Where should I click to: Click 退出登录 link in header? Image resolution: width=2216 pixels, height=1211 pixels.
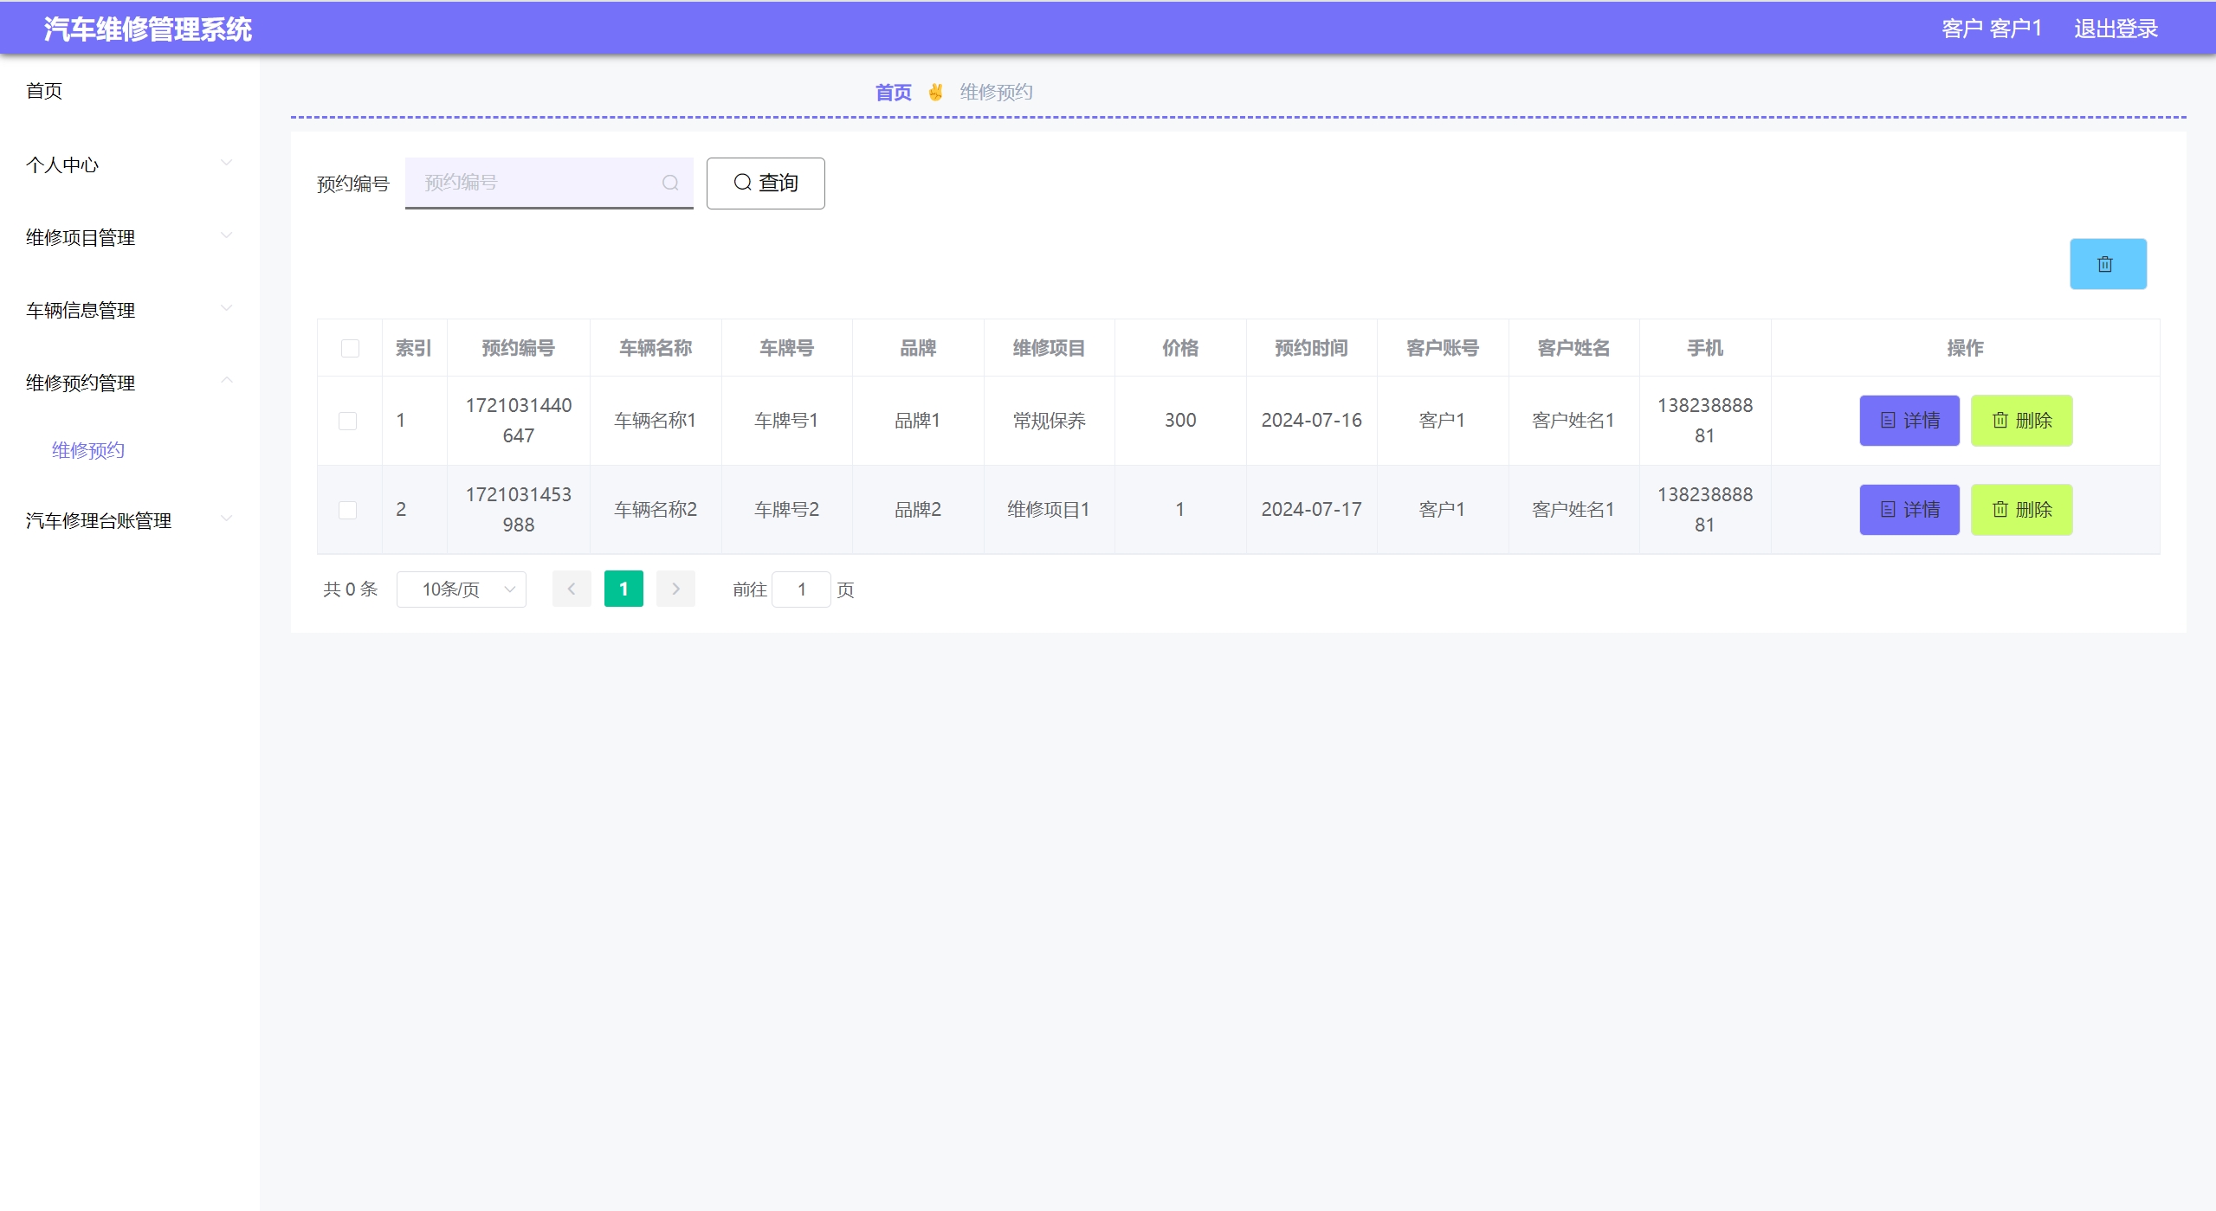click(2115, 29)
